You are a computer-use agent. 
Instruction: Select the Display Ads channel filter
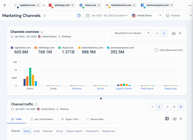coord(108,131)
